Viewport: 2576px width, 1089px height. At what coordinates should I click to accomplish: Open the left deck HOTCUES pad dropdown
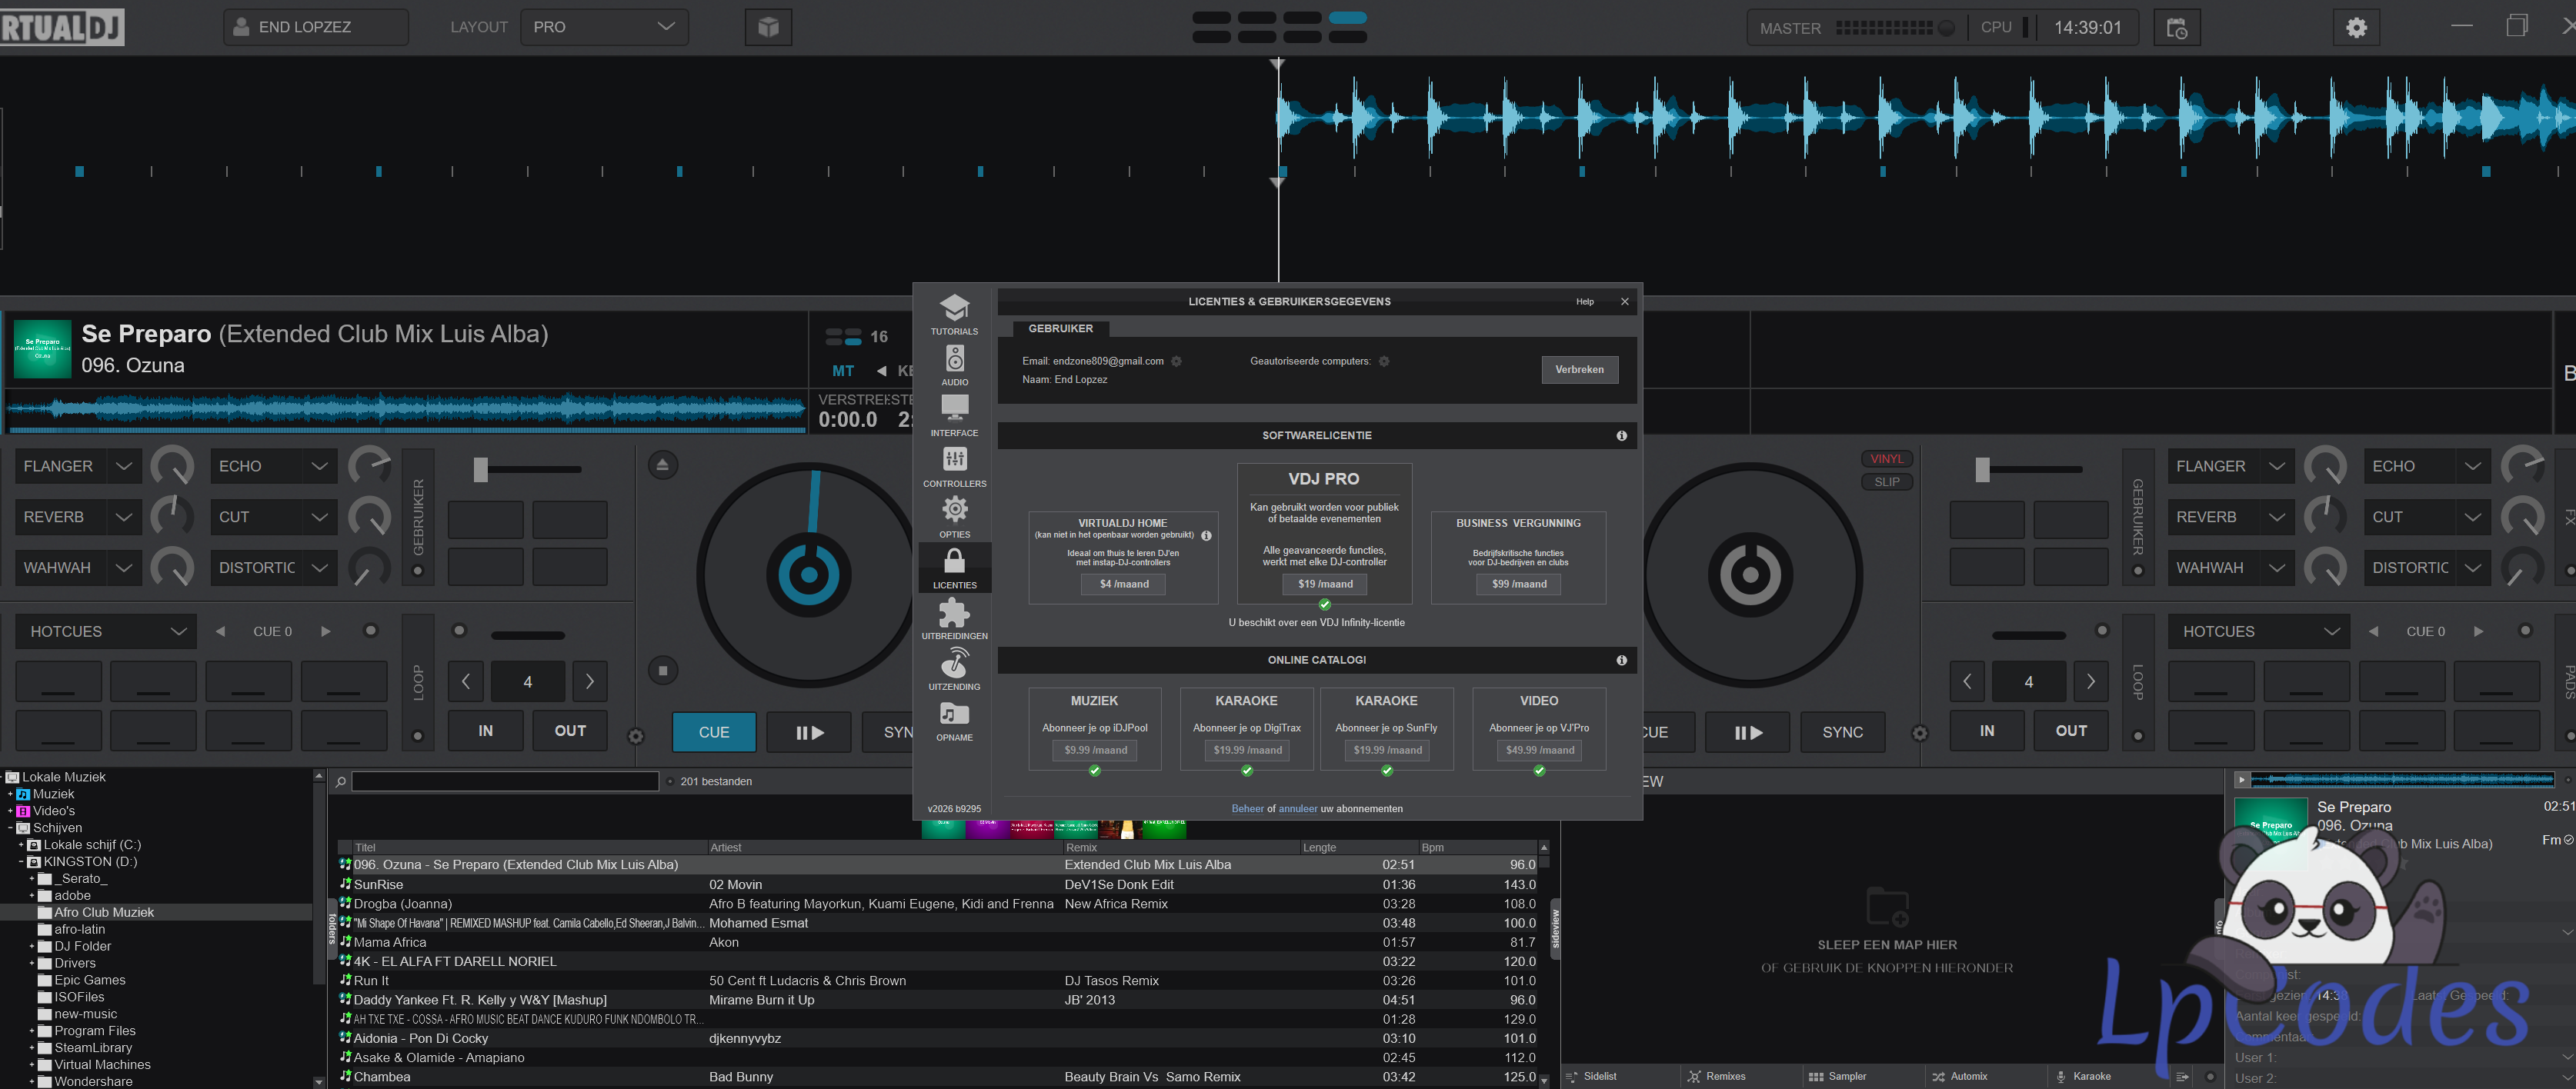(106, 632)
